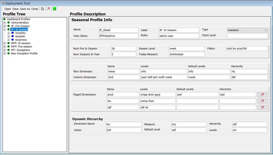Click Save As in the toolbar
Viewport: 273px width, 155px height.
(25, 9)
